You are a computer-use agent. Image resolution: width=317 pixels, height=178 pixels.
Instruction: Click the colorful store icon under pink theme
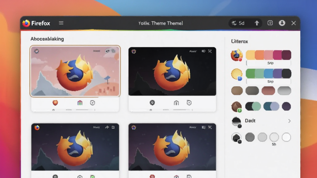coord(80,103)
